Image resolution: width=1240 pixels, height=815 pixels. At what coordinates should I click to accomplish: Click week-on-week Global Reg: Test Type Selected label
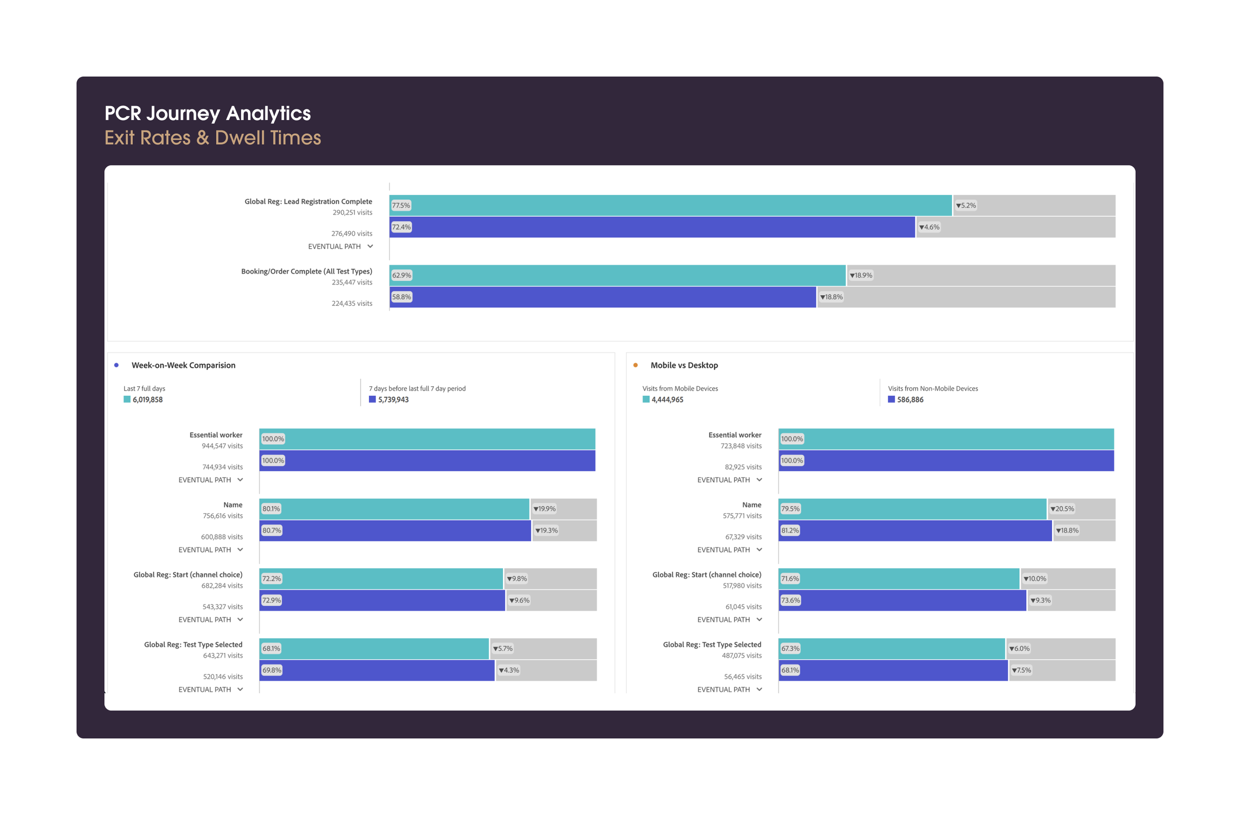pyautogui.click(x=193, y=644)
